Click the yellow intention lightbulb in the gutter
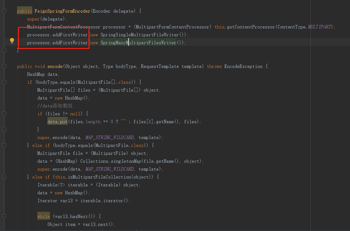This screenshot has height=231, width=350. [x=13, y=40]
